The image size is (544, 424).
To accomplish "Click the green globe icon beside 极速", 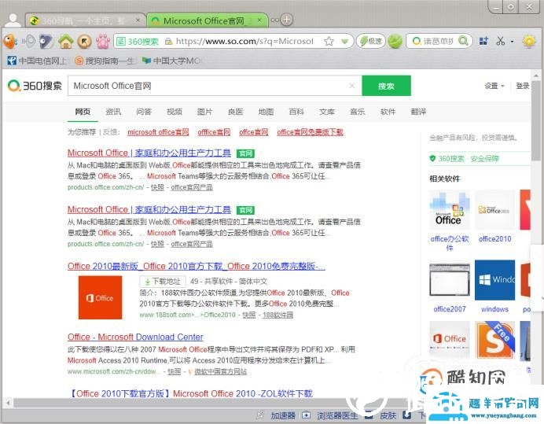I will pos(395,42).
